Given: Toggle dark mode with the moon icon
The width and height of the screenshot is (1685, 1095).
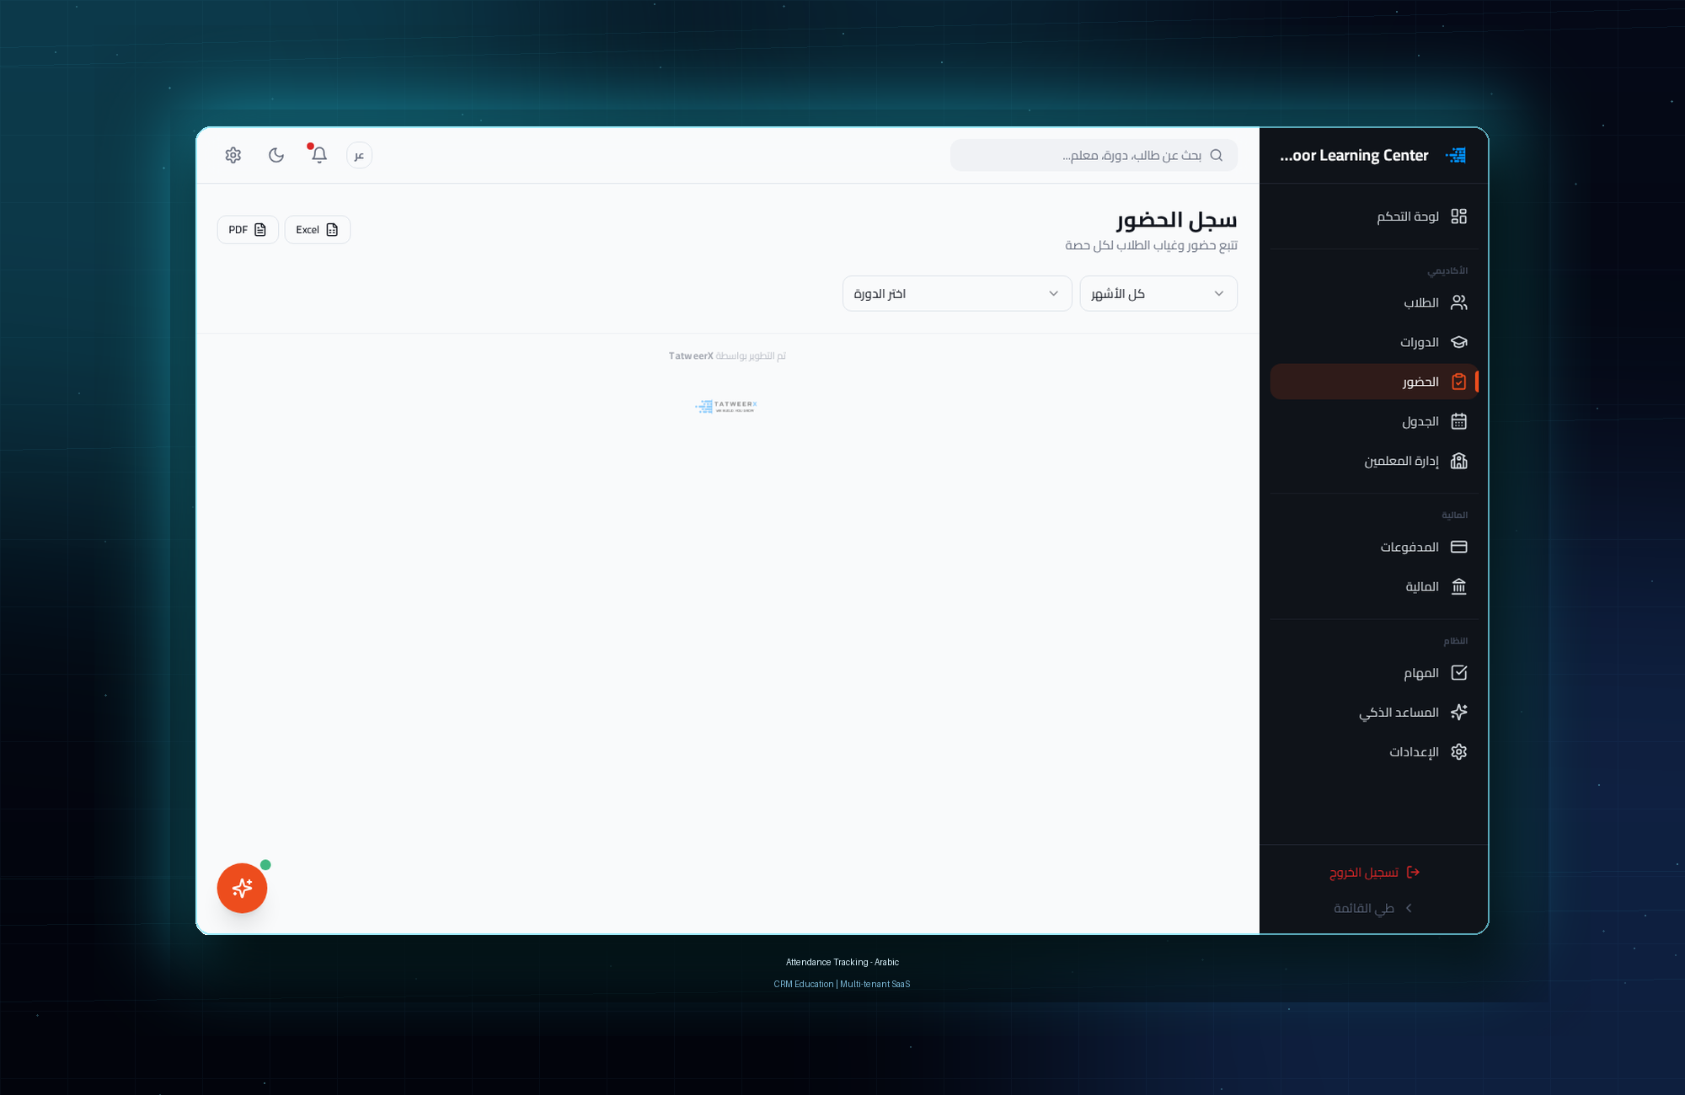Looking at the screenshot, I should (x=276, y=155).
